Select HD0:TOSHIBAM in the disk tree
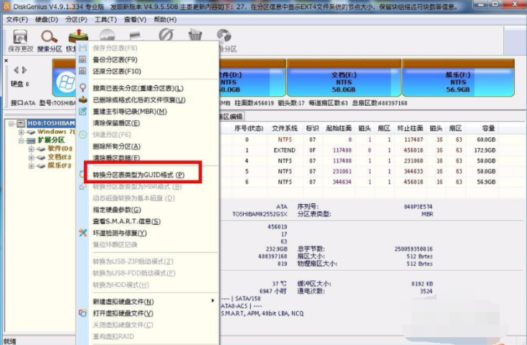The image size is (527, 345). click(x=51, y=123)
